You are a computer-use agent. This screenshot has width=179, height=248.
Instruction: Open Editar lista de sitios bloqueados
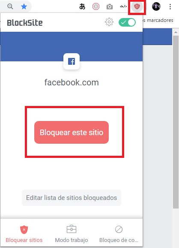point(72,198)
